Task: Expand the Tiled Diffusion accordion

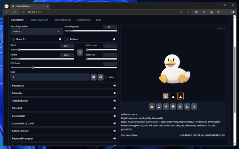Action: [x=64, y=101]
